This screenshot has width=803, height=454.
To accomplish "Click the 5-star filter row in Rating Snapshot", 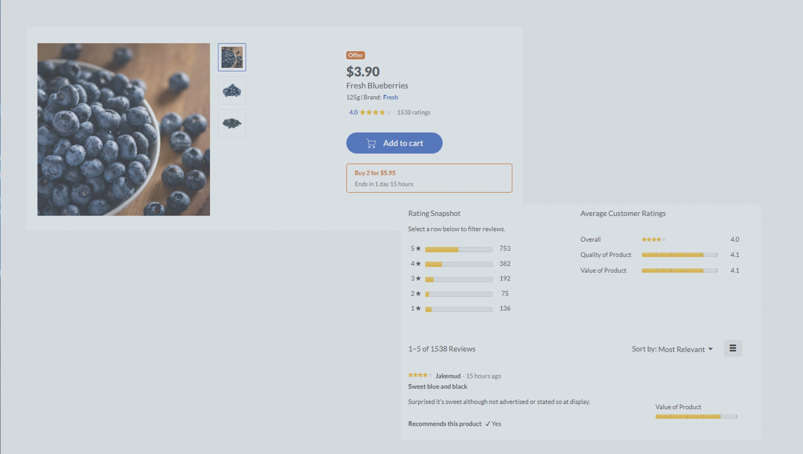I will [x=458, y=249].
